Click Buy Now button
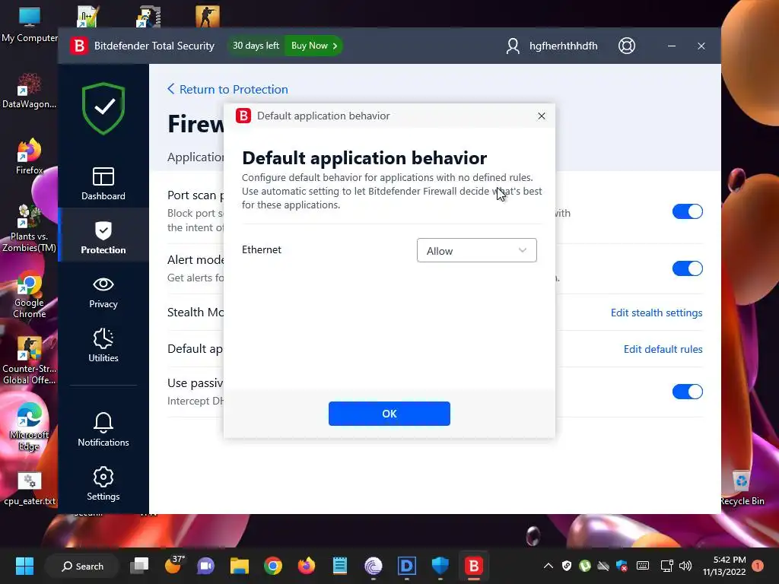 click(314, 46)
